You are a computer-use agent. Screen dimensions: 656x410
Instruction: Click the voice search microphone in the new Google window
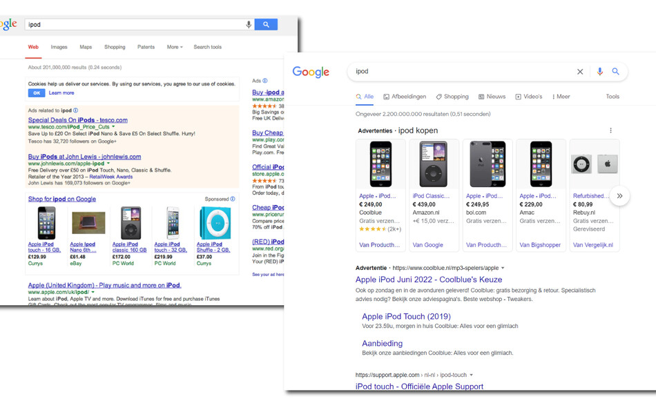click(x=599, y=72)
